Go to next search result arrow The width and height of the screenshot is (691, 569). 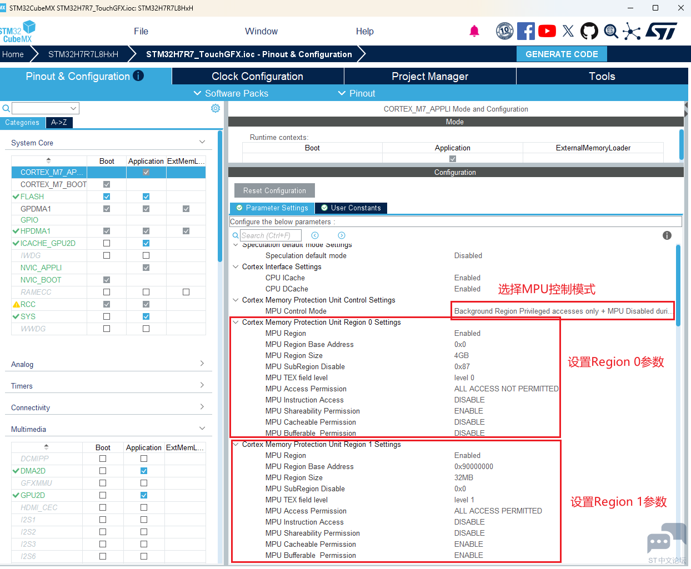[x=342, y=235]
